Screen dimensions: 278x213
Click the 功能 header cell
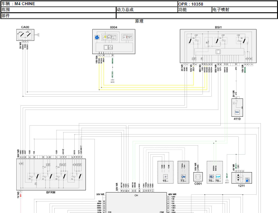pyautogui.click(x=195, y=10)
